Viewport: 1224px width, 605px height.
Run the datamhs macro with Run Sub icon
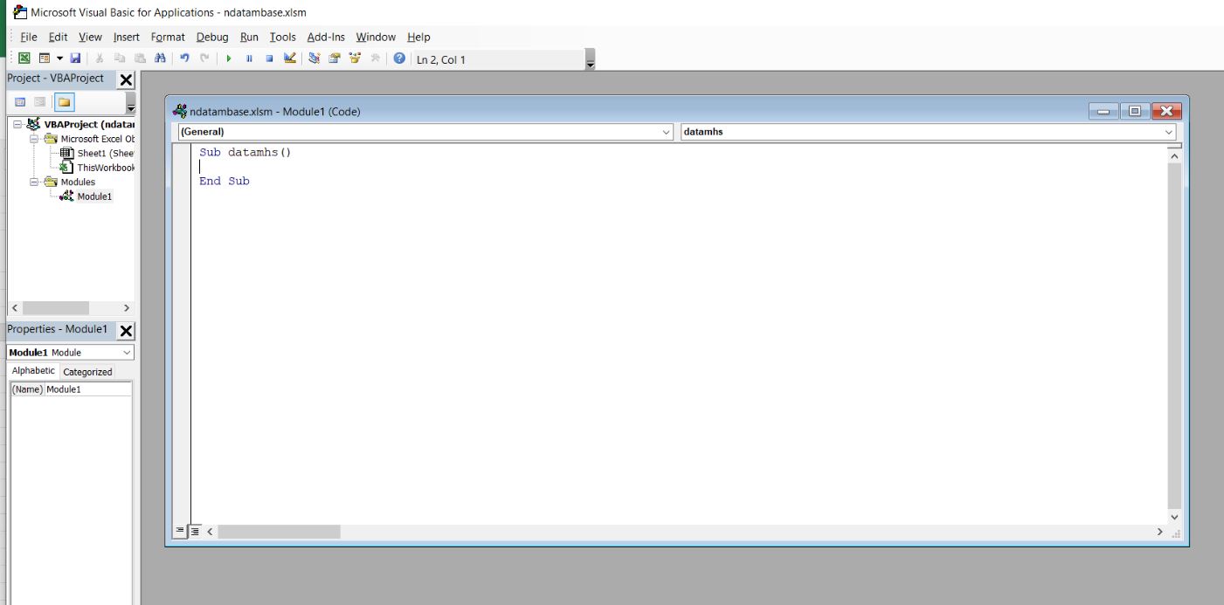[x=229, y=59]
